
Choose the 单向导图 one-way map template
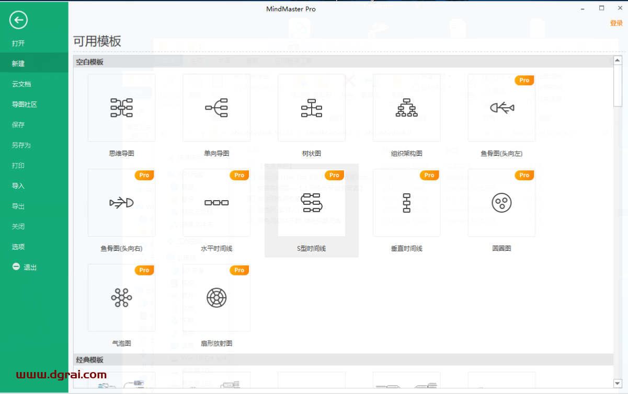216,108
